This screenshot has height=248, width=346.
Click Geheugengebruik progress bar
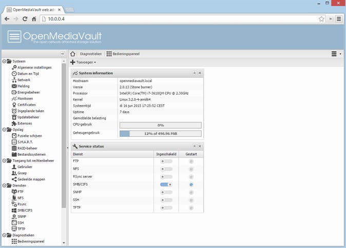160,133
